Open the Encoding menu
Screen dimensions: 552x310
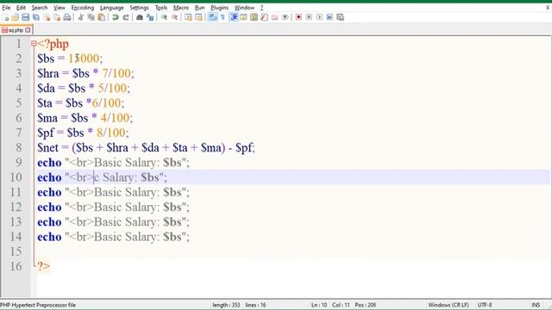83,8
